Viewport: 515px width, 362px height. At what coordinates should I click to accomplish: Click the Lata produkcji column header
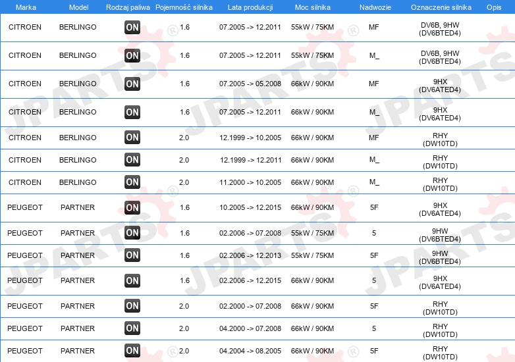(x=250, y=7)
